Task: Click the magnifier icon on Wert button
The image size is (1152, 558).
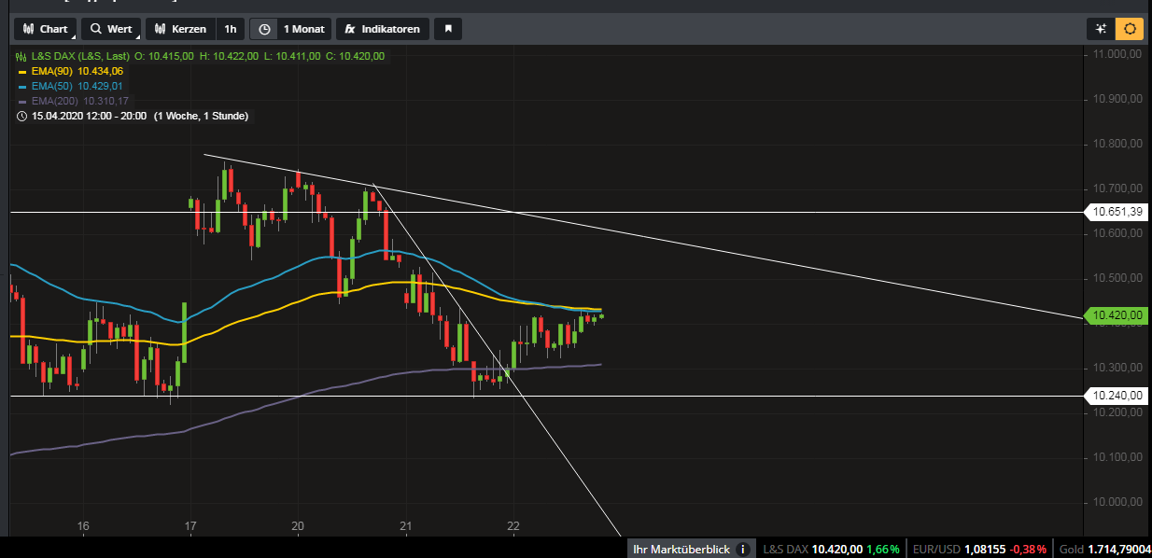Action: click(x=95, y=29)
